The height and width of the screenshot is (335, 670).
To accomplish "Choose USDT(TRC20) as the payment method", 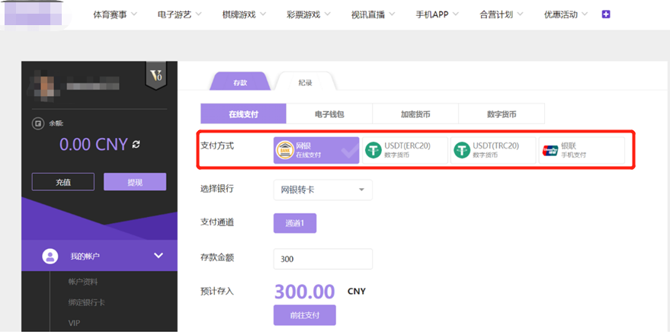I will coord(493,151).
